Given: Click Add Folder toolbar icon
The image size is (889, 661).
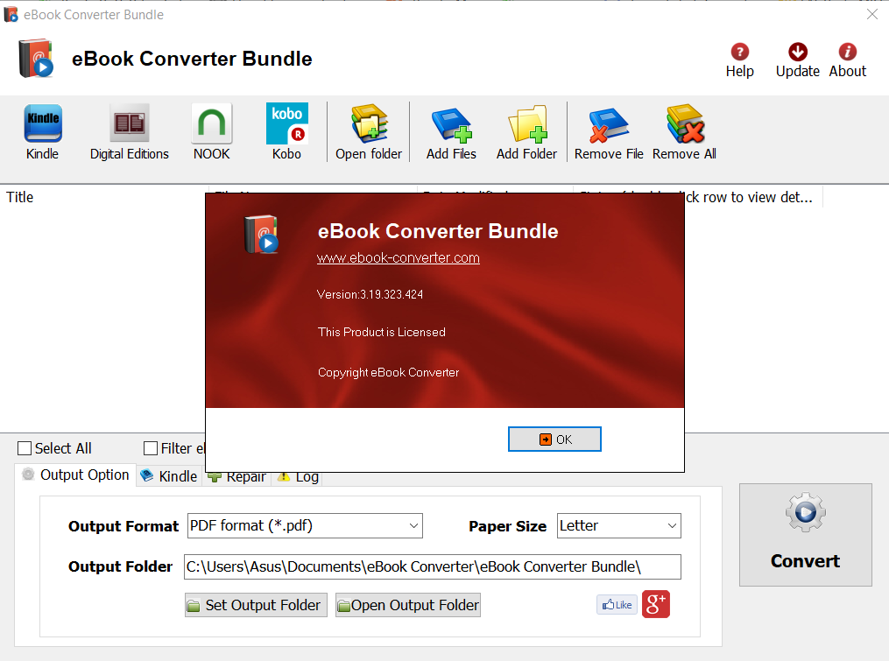Looking at the screenshot, I should pyautogui.click(x=526, y=133).
